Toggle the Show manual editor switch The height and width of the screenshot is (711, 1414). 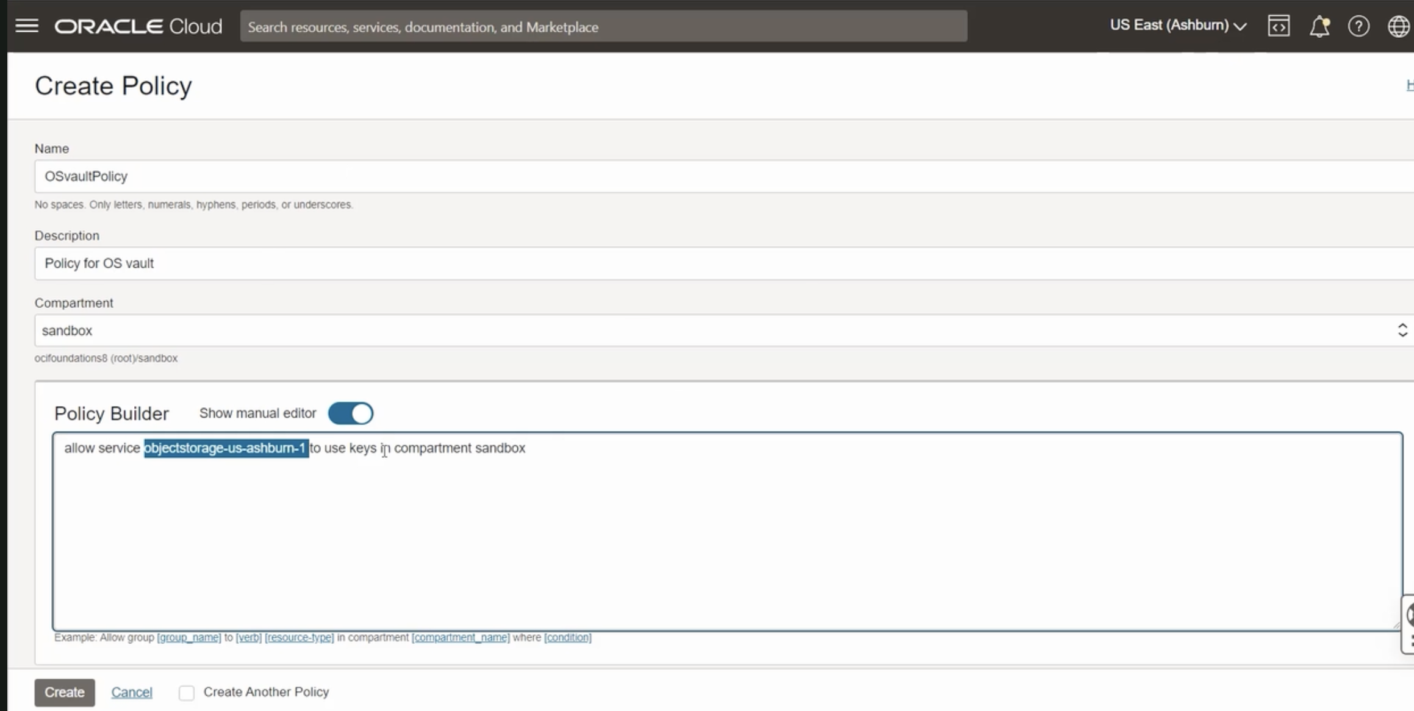pos(351,413)
